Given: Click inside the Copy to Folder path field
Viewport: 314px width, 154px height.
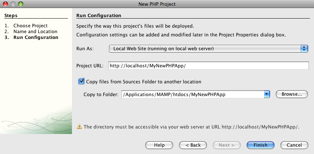Looking at the screenshot, I should tap(193, 94).
